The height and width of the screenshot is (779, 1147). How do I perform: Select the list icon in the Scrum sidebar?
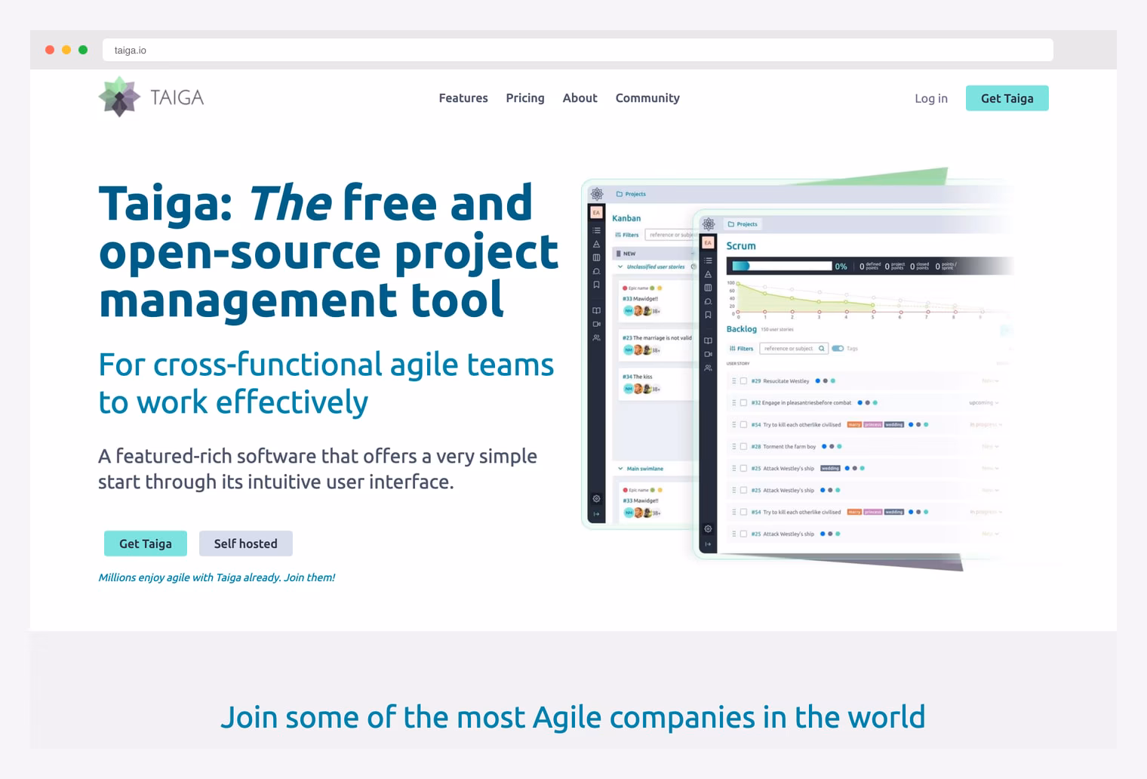click(708, 260)
